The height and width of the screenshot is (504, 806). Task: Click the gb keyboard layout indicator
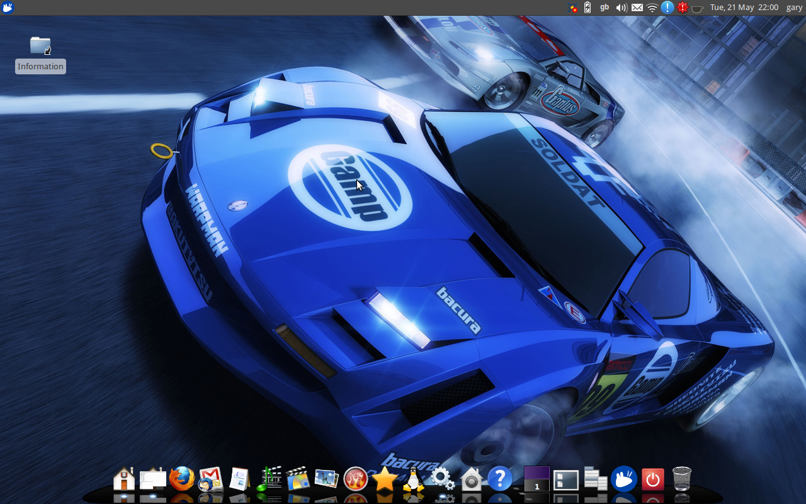604,8
